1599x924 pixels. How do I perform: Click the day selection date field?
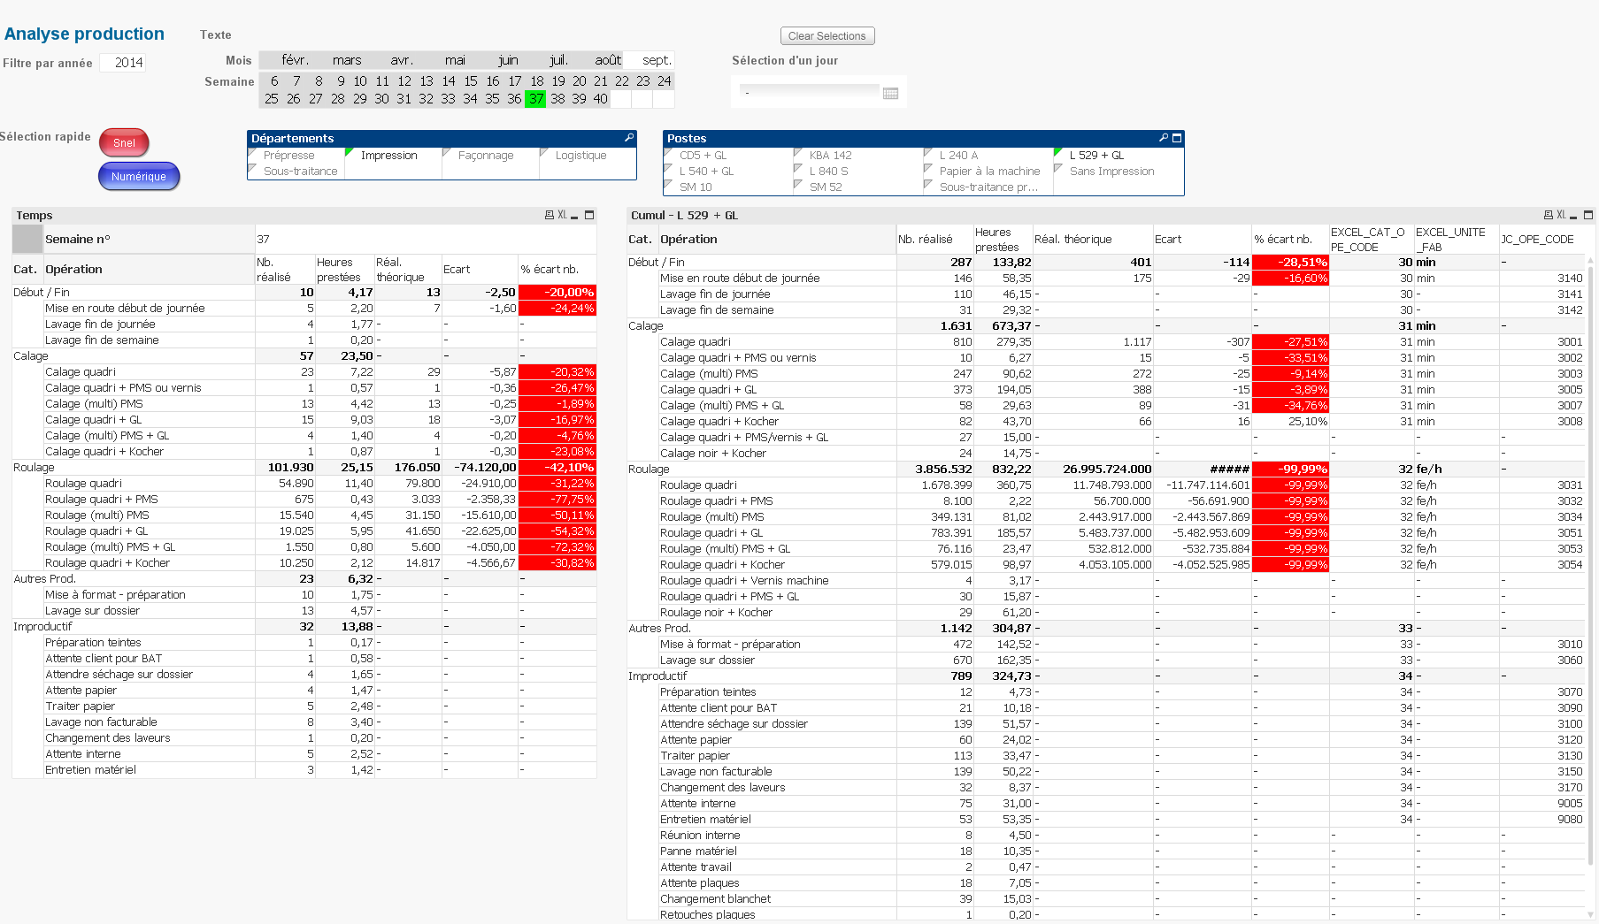coord(810,93)
